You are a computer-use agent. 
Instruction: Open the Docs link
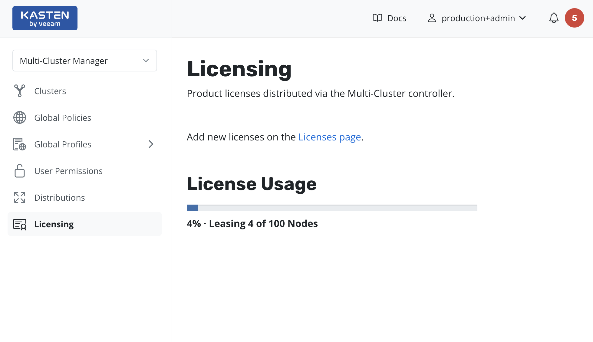pos(397,18)
